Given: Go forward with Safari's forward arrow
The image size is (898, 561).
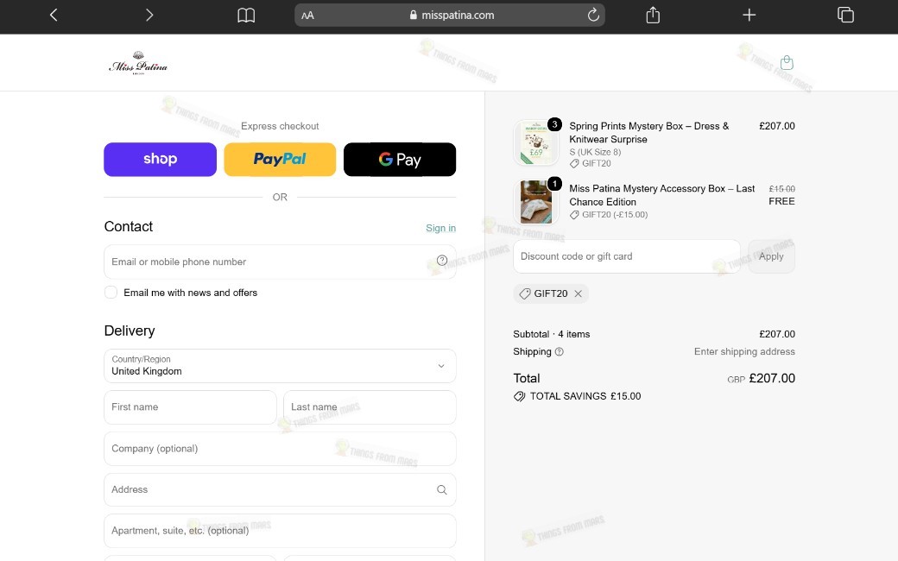Looking at the screenshot, I should (149, 15).
